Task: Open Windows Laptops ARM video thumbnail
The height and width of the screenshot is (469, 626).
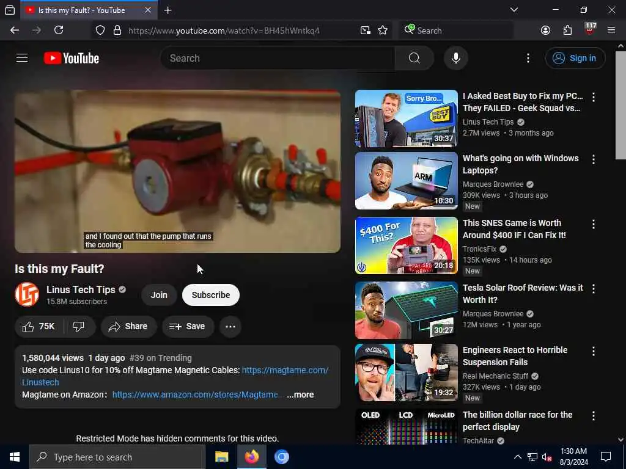Action: tap(407, 181)
